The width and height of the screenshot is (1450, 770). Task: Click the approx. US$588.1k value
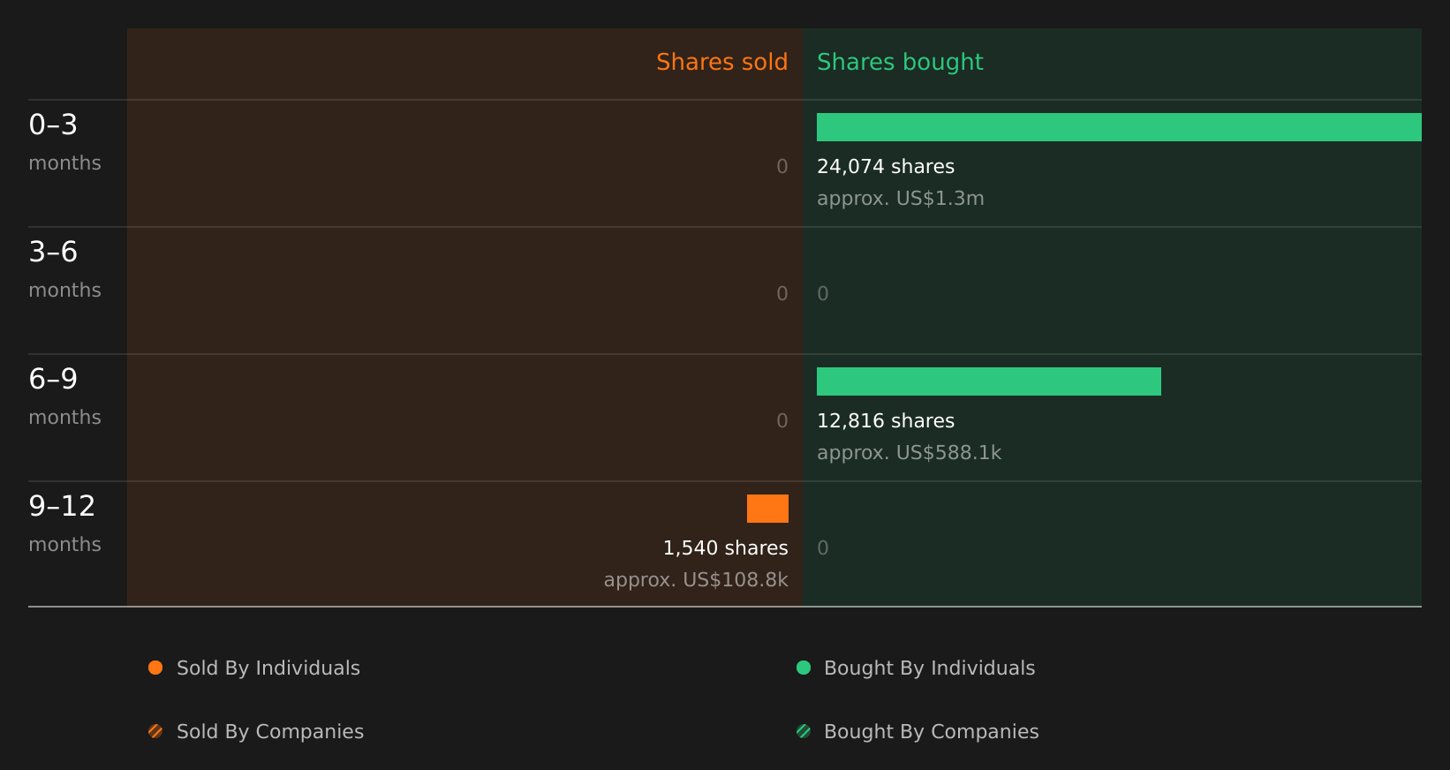[x=910, y=453]
